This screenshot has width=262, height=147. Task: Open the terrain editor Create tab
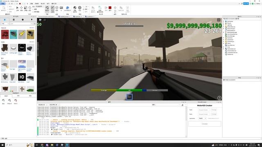[x=6, y=96]
